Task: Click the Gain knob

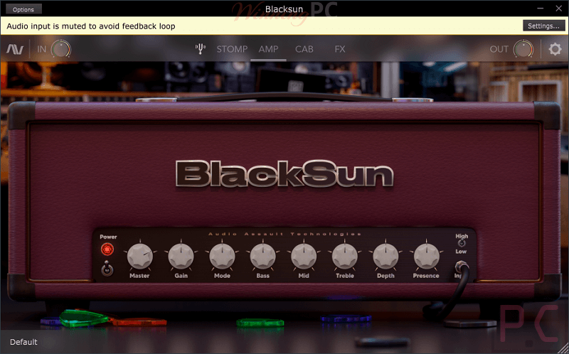Action: pyautogui.click(x=181, y=257)
